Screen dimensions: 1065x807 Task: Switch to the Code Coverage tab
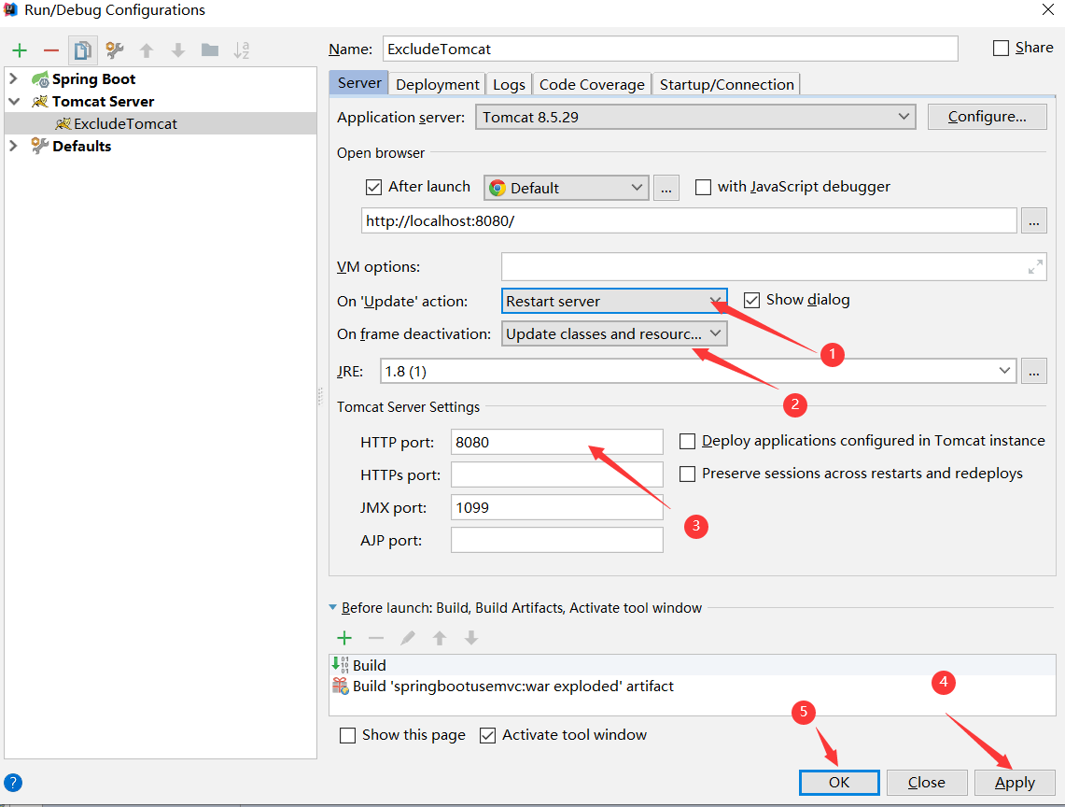click(x=592, y=84)
